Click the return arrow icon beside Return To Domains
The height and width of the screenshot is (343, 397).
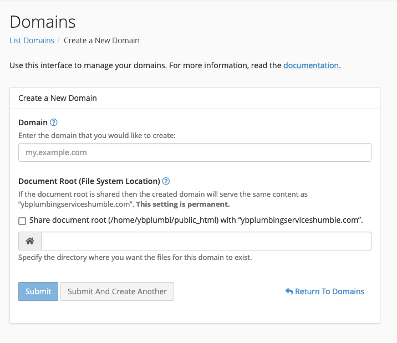click(x=289, y=291)
